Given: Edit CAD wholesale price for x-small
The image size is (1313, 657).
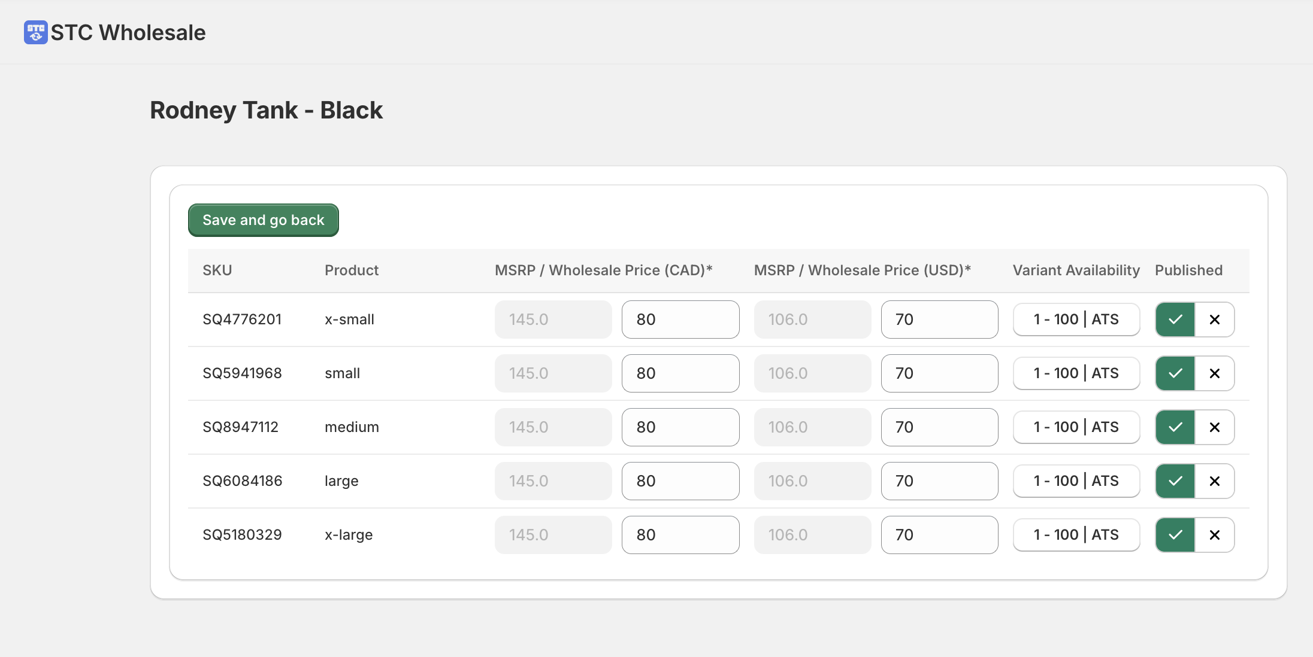Looking at the screenshot, I should [x=680, y=320].
